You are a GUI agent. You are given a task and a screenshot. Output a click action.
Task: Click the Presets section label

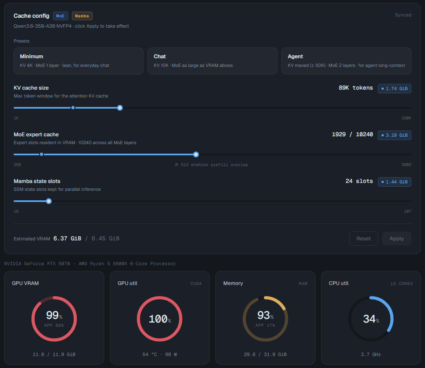coord(21,41)
